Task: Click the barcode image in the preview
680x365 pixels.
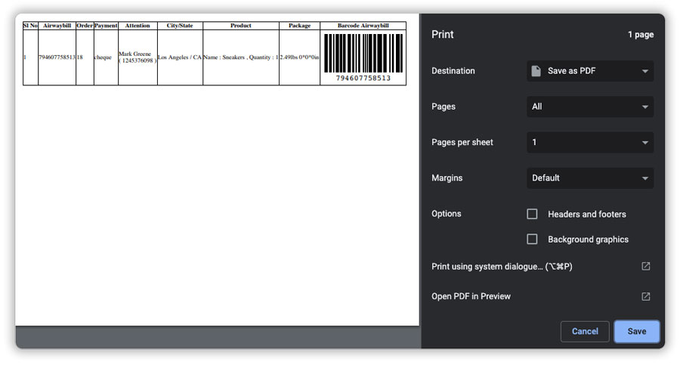Action: click(363, 53)
